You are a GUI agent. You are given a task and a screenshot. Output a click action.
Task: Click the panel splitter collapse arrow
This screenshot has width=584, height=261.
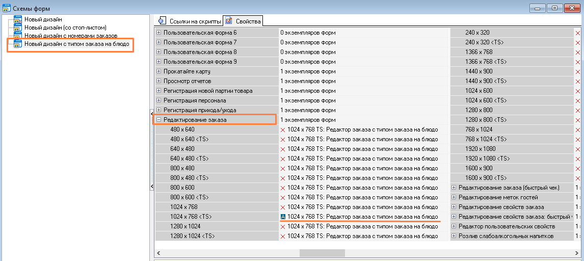[151, 113]
